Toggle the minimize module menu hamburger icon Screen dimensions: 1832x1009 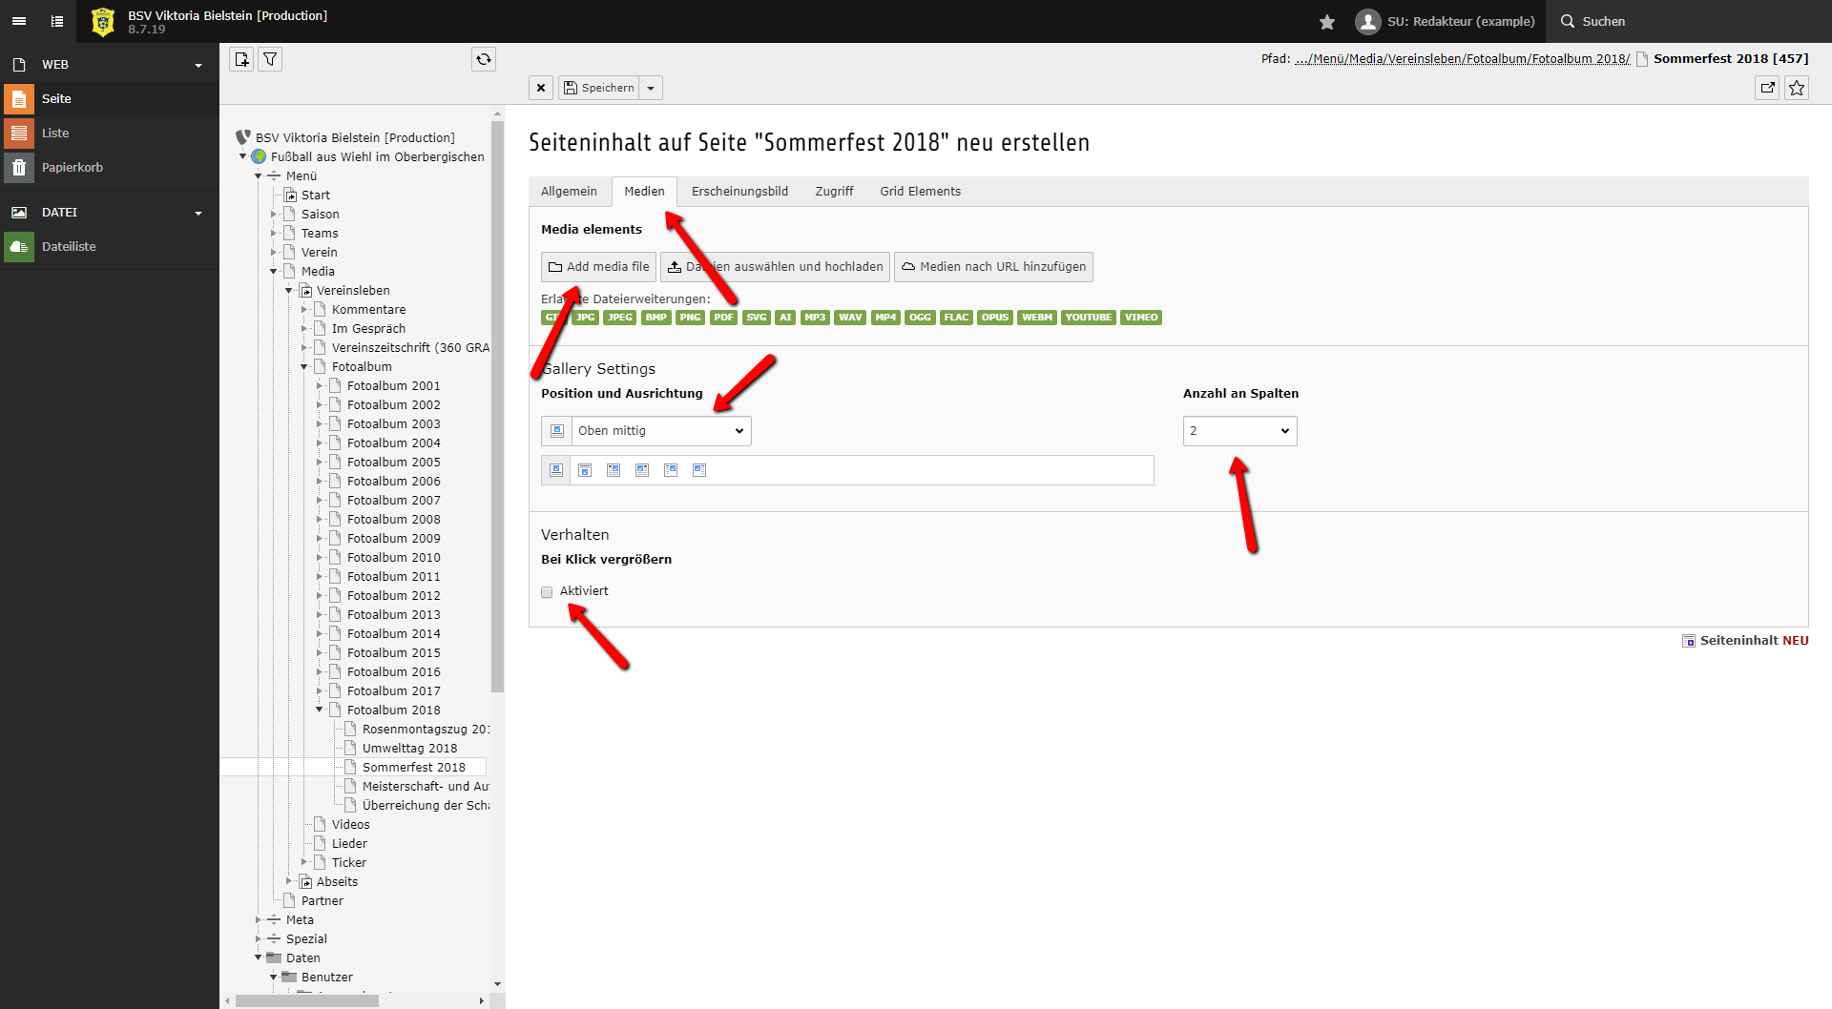point(19,21)
